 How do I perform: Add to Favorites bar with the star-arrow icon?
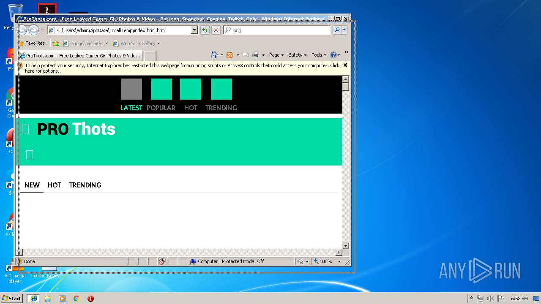[56, 43]
